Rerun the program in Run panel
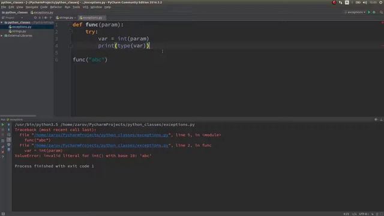The height and width of the screenshot is (216, 384). coord(2,125)
